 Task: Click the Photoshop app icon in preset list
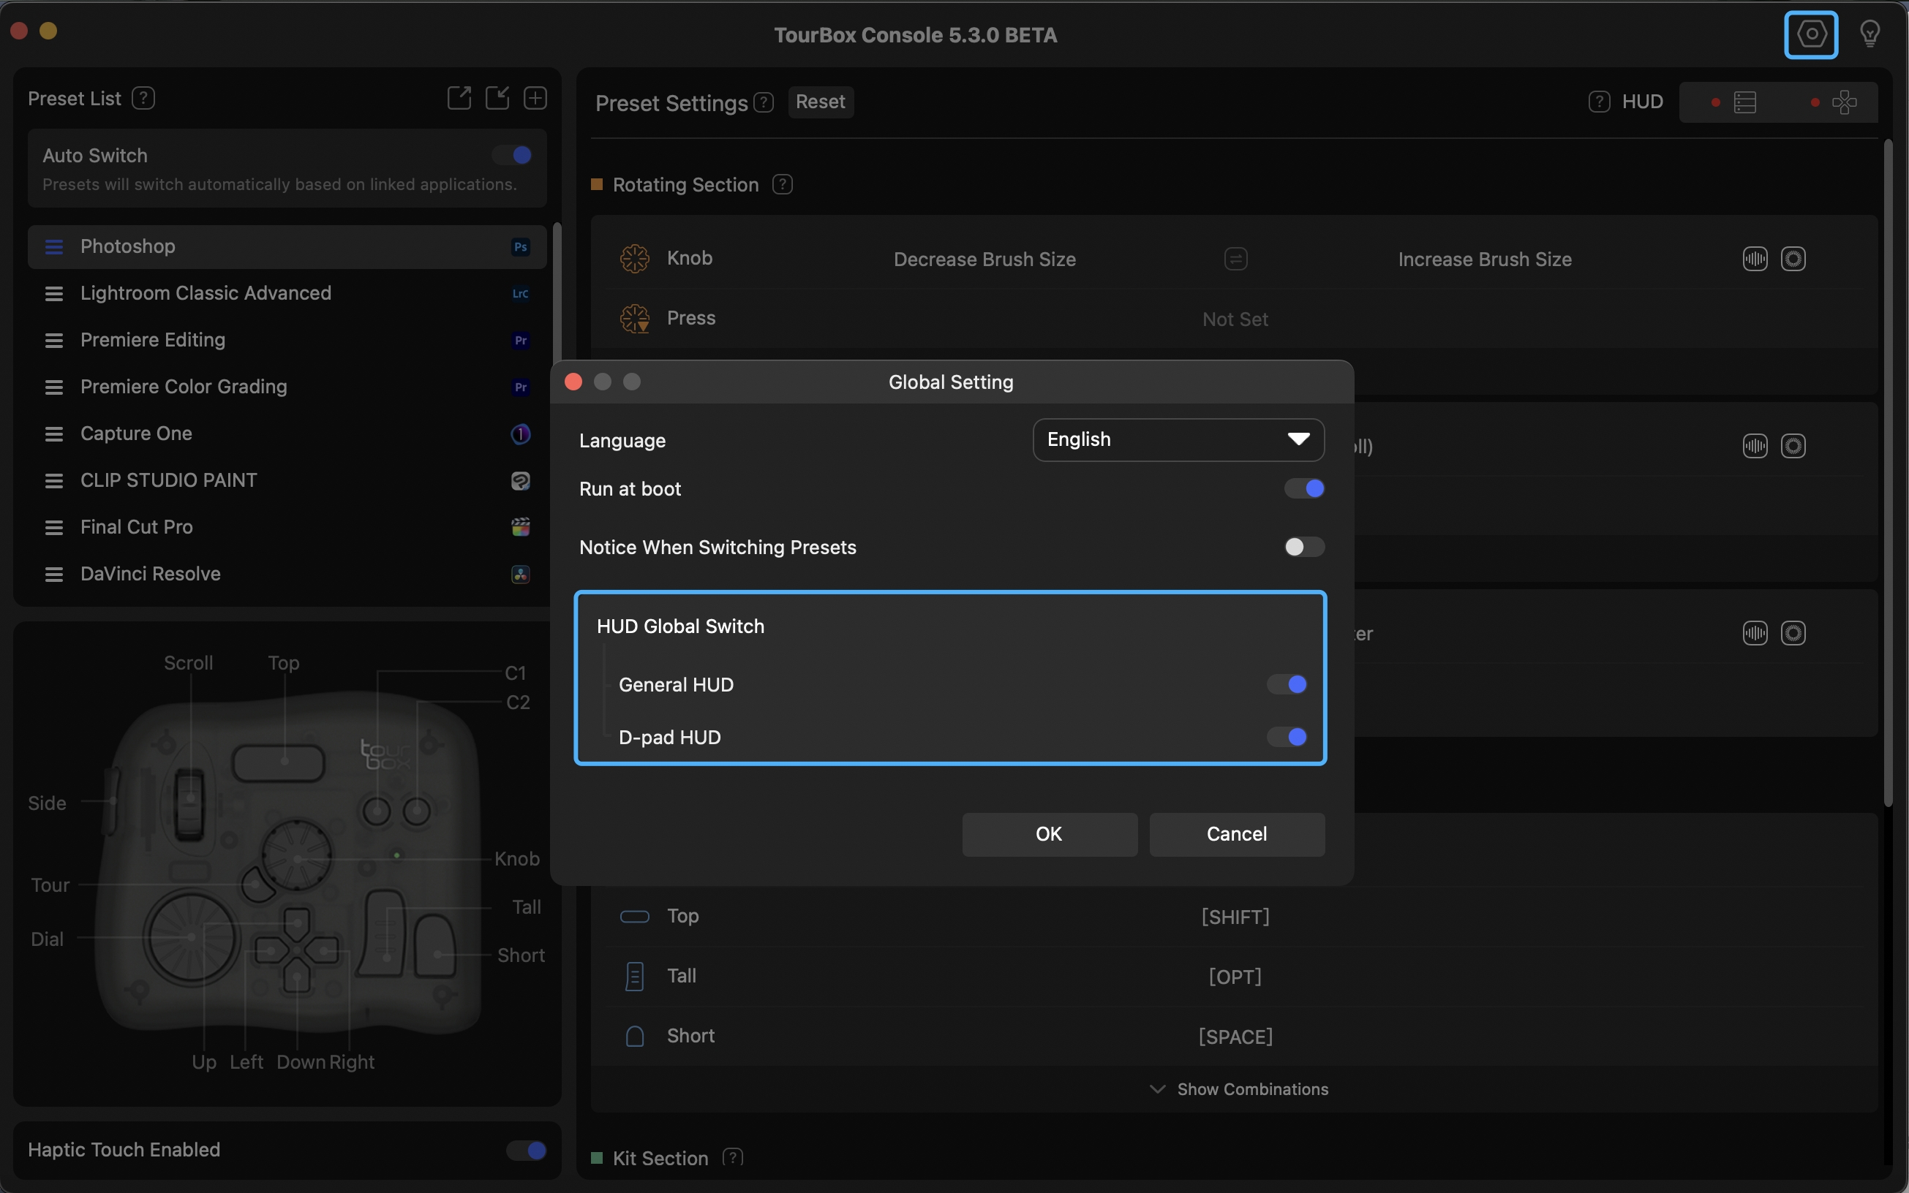click(520, 247)
